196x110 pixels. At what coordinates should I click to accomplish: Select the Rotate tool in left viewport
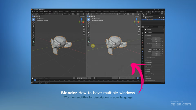click(x=33, y=29)
